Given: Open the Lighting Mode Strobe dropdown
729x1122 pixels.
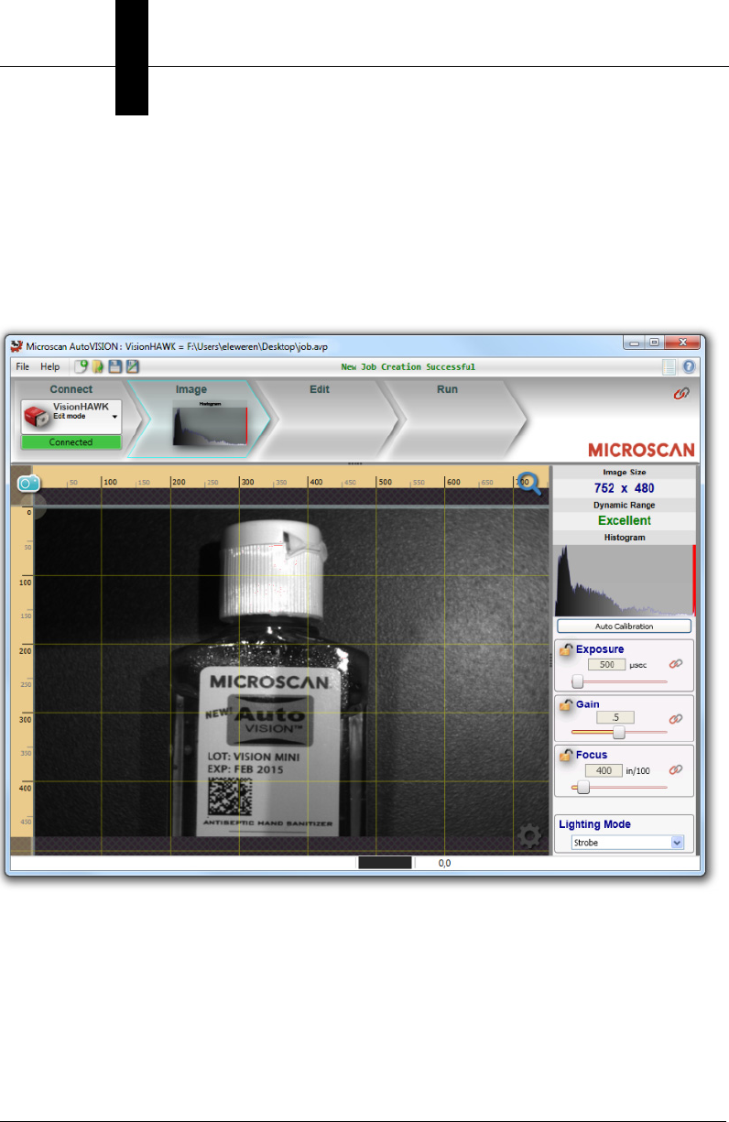Looking at the screenshot, I should (627, 842).
